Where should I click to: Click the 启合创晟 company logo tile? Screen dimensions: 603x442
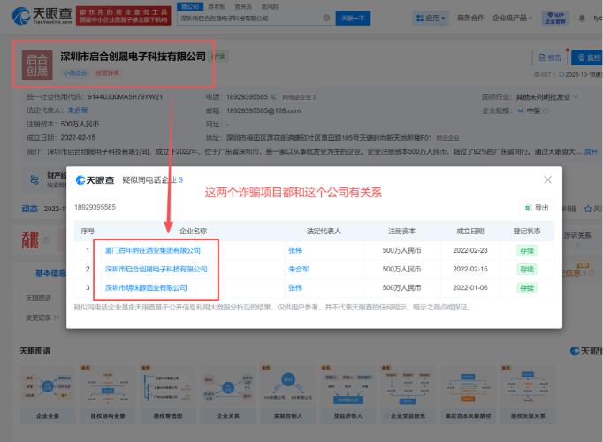coord(37,65)
